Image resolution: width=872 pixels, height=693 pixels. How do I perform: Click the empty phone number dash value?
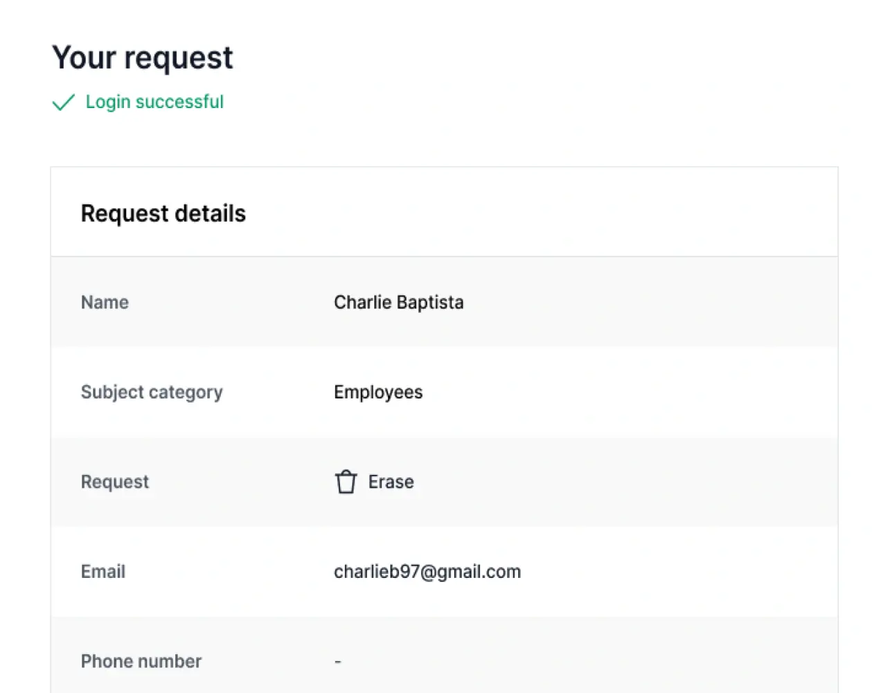[x=338, y=662]
